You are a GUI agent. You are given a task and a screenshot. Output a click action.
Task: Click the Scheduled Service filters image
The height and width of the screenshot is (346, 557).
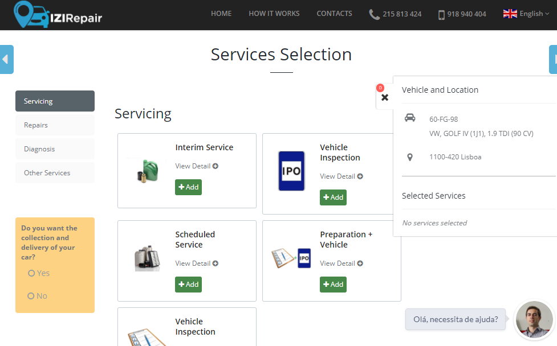pyautogui.click(x=148, y=258)
